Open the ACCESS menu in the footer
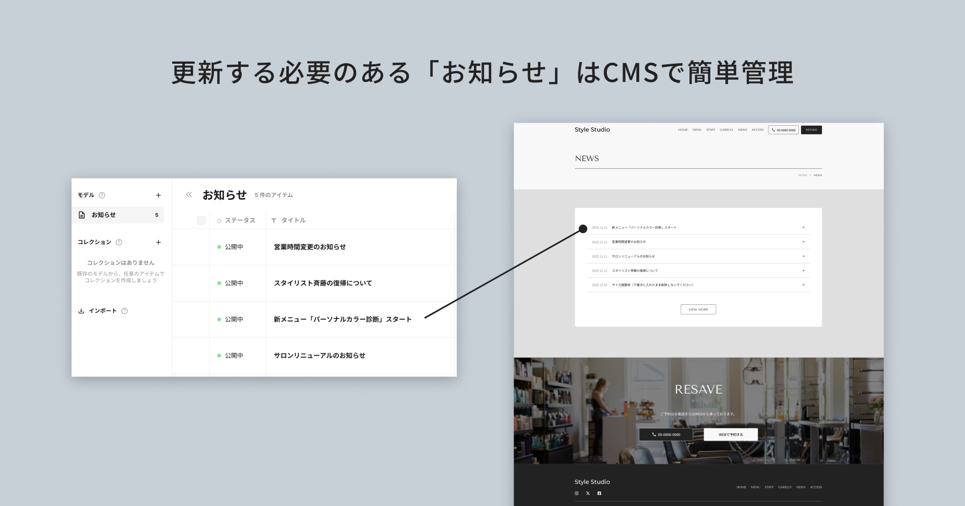 pyautogui.click(x=816, y=487)
